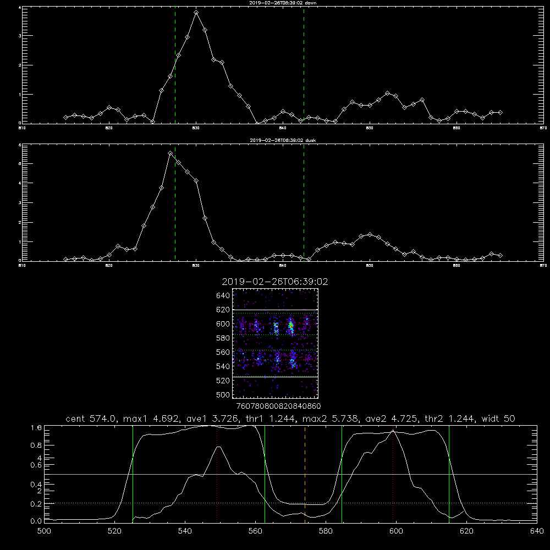This screenshot has height=550, width=550.
Task: Click the 620 label on bottom plot x-axis
Action: [x=466, y=531]
